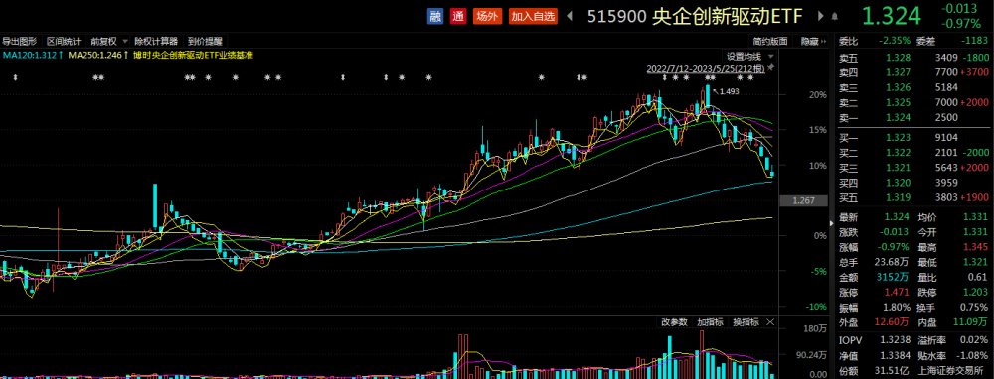The height and width of the screenshot is (379, 994).
Task: Click the 卖一 1.324 ask row
Action: [914, 117]
